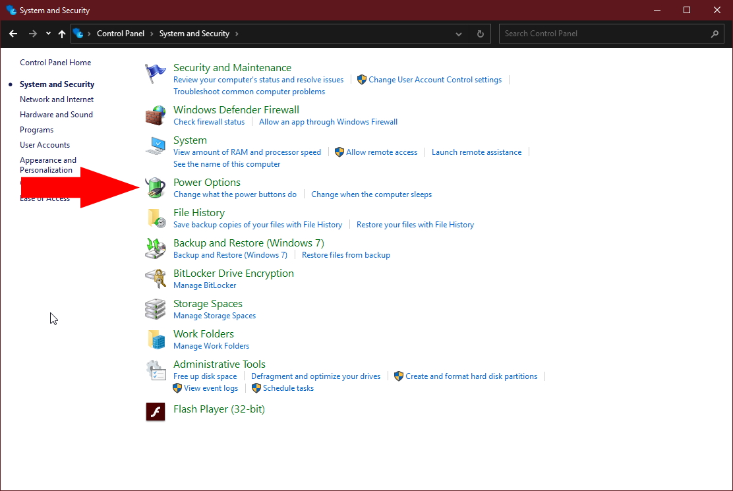
Task: Refresh the Control Panel view
Action: point(480,34)
